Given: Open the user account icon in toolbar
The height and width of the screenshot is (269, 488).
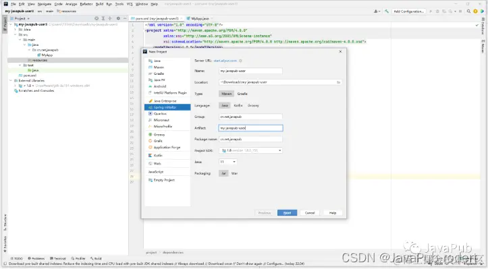Looking at the screenshot, I should [x=377, y=11].
